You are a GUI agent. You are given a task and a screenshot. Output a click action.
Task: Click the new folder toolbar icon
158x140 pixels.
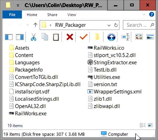click(x=97, y=37)
